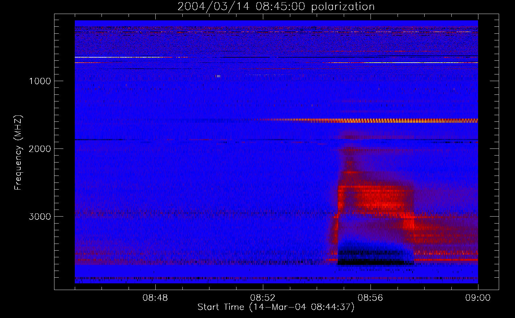Click the "08:52" time tick label

tap(263, 298)
